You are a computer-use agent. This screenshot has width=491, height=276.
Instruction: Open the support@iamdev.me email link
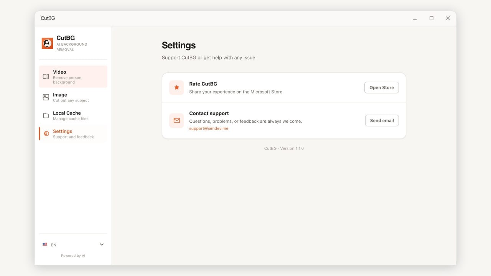[209, 128]
